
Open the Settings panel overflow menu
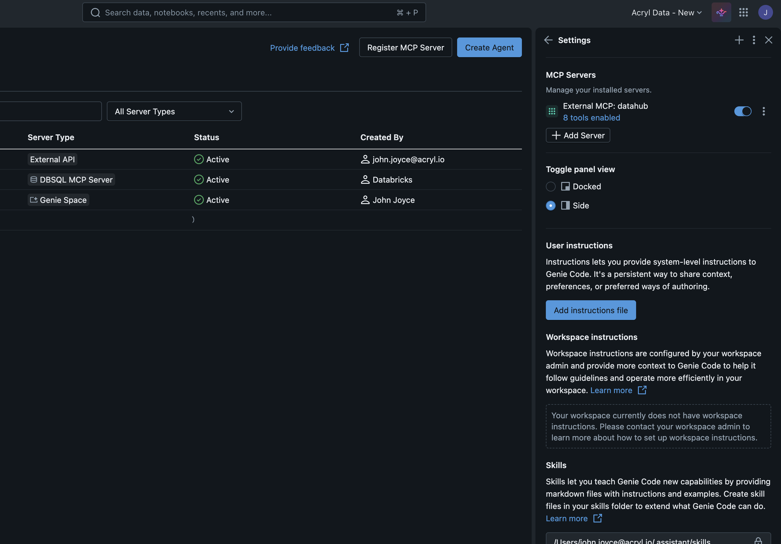754,40
